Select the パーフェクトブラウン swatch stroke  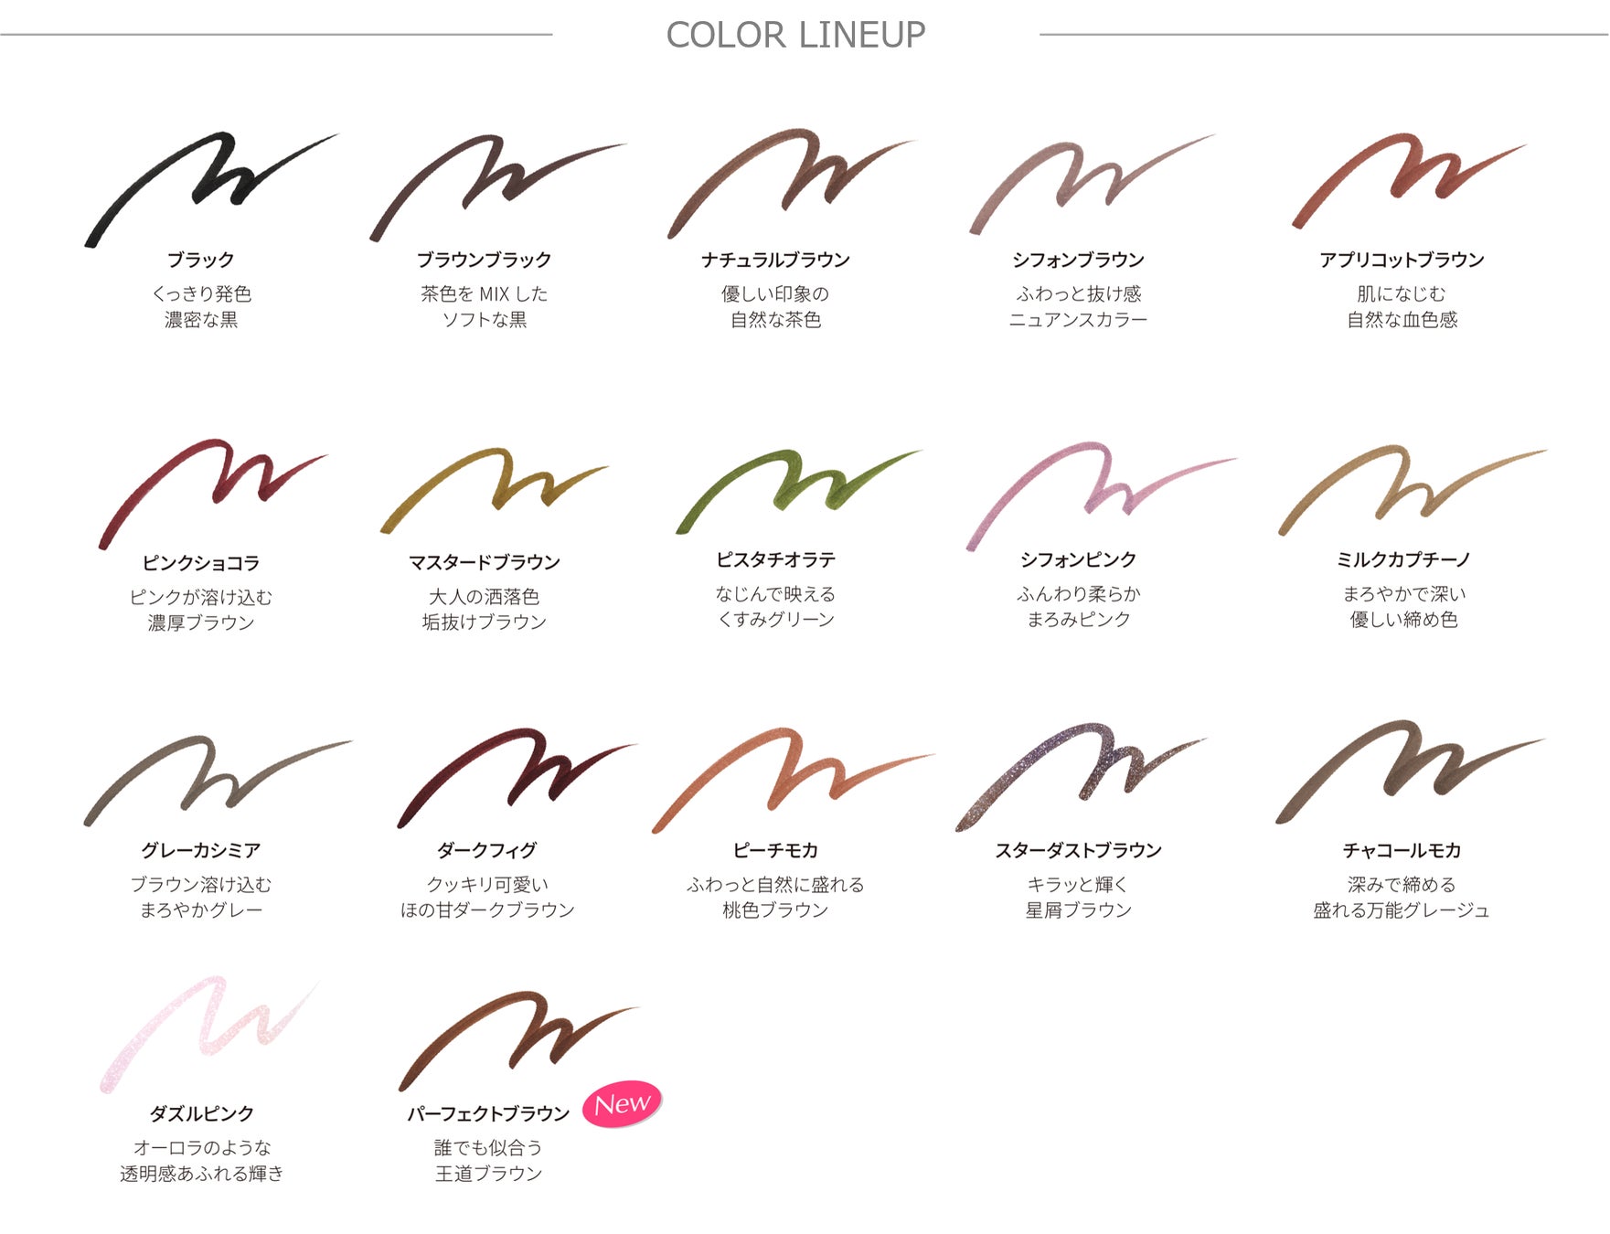[x=517, y=1041]
